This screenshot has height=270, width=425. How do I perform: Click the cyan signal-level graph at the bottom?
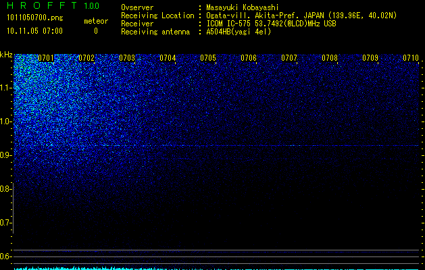point(216,269)
